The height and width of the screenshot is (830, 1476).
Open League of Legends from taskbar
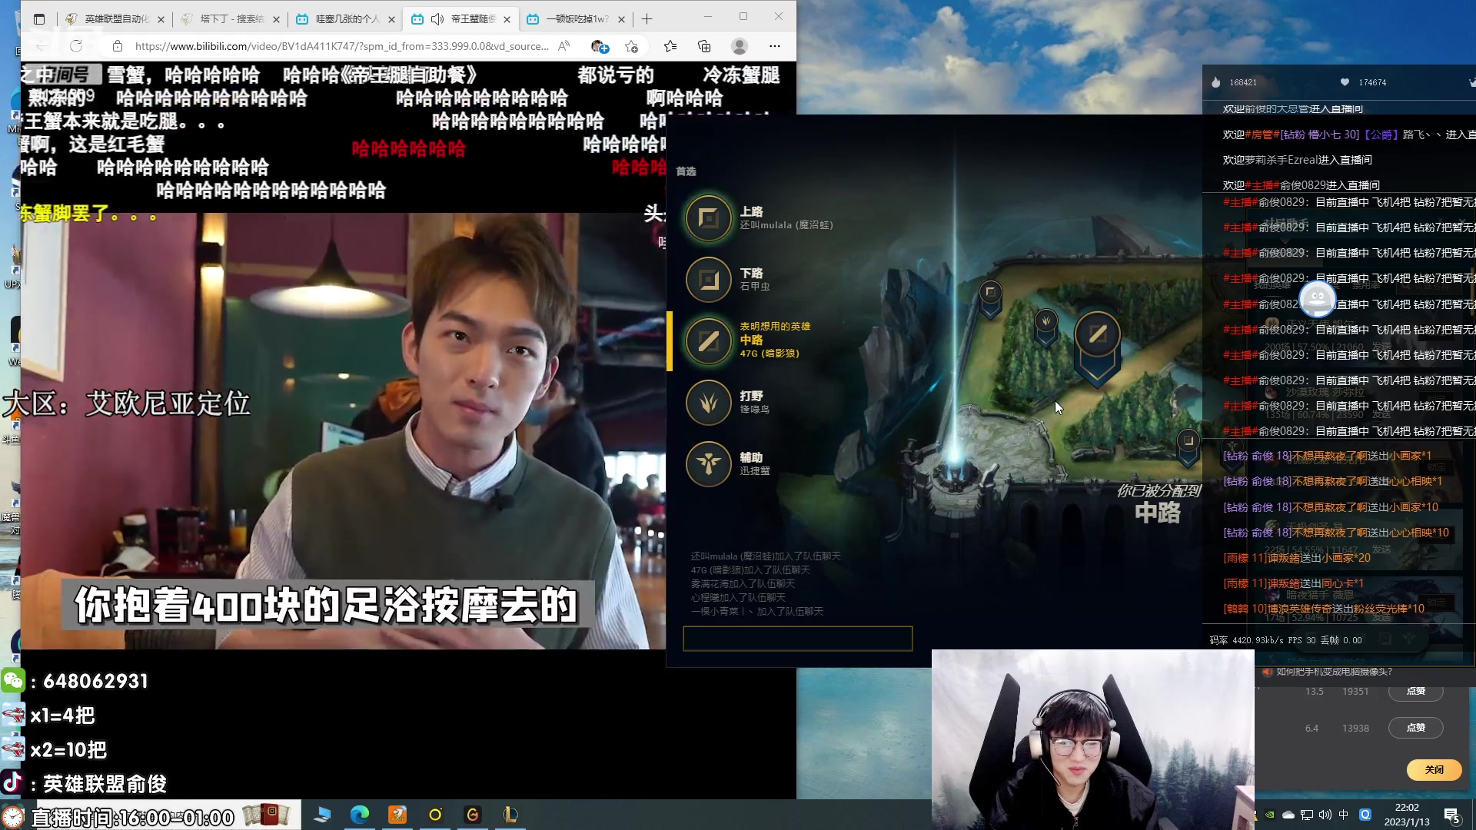[510, 815]
